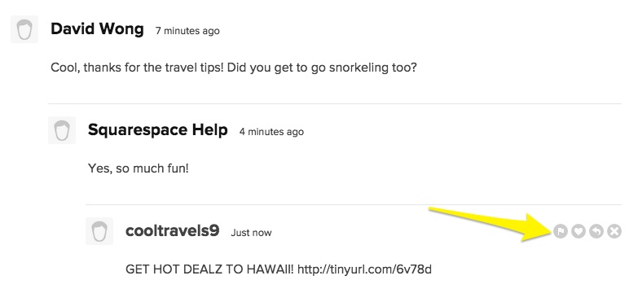Select the 'Yes, so much fun!' reply text
Screen dimensions: 638x302
[139, 169]
